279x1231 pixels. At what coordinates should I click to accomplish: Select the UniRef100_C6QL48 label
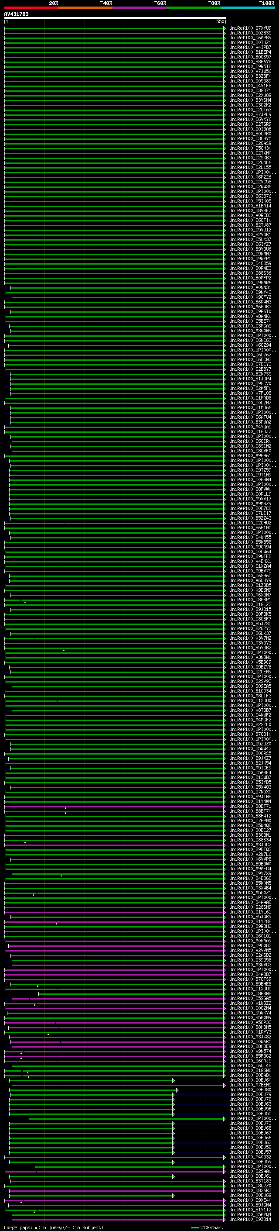(x=250, y=1066)
